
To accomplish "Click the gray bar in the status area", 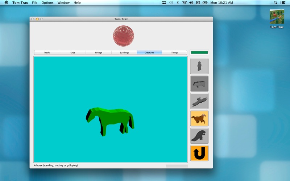I will (x=177, y=165).
